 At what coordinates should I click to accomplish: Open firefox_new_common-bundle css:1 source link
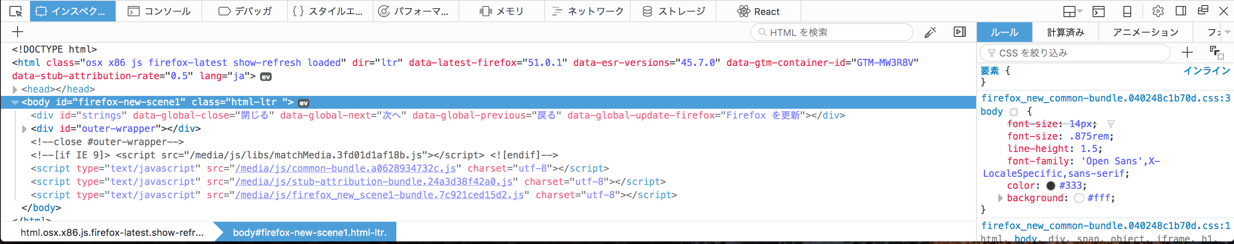(x=1105, y=226)
